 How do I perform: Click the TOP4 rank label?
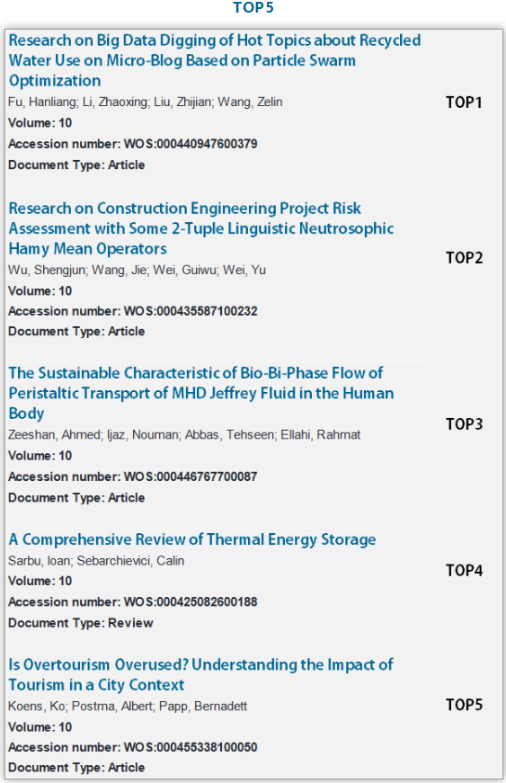pyautogui.click(x=464, y=570)
